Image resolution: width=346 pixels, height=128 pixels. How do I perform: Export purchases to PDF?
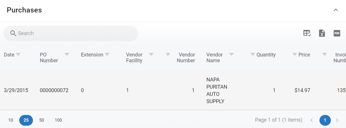337,33
